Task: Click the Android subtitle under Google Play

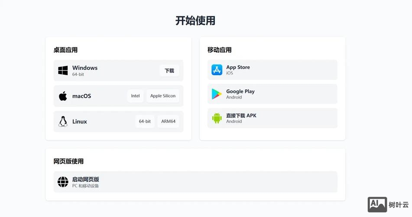Action: tap(234, 97)
